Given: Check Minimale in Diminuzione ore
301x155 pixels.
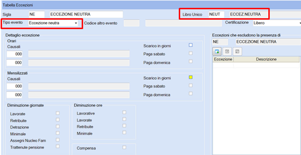Looking at the screenshot, I should 124,132.
